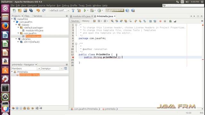The image size is (205, 115).
Task: Switch to the Services tab
Action: (x=38, y=16)
